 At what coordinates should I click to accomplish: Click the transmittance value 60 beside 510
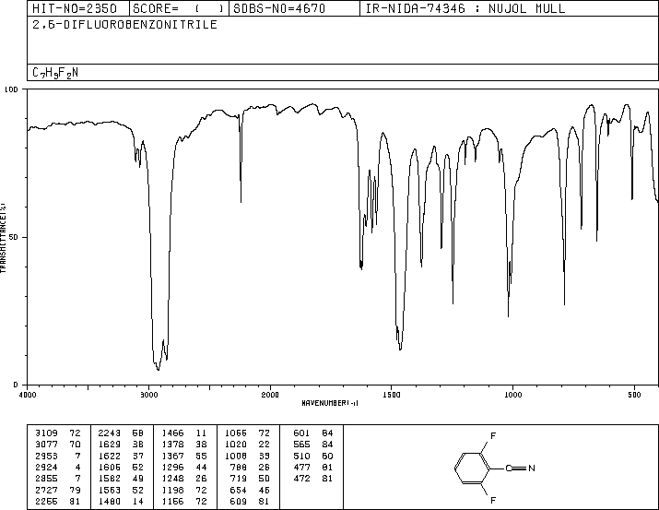tap(327, 456)
